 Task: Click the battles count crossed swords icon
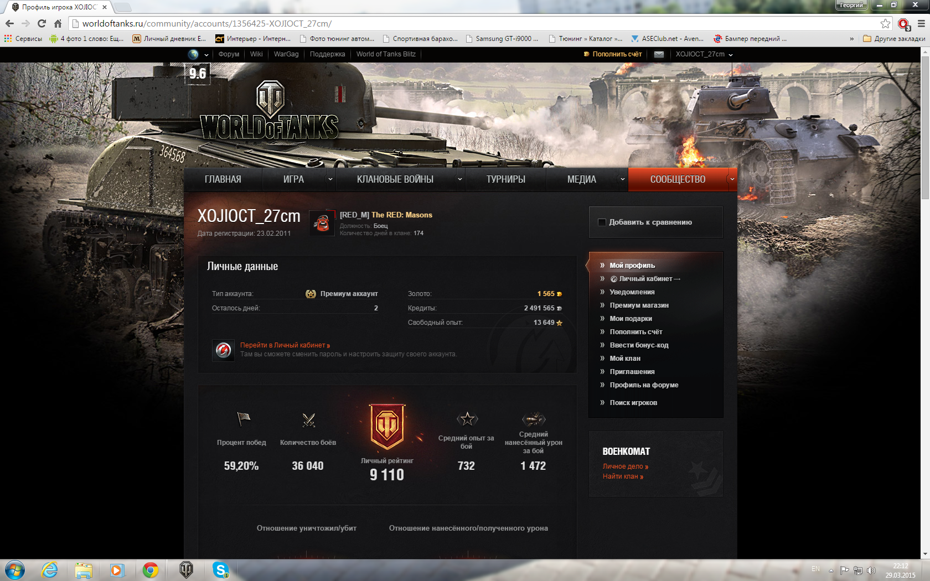click(309, 420)
